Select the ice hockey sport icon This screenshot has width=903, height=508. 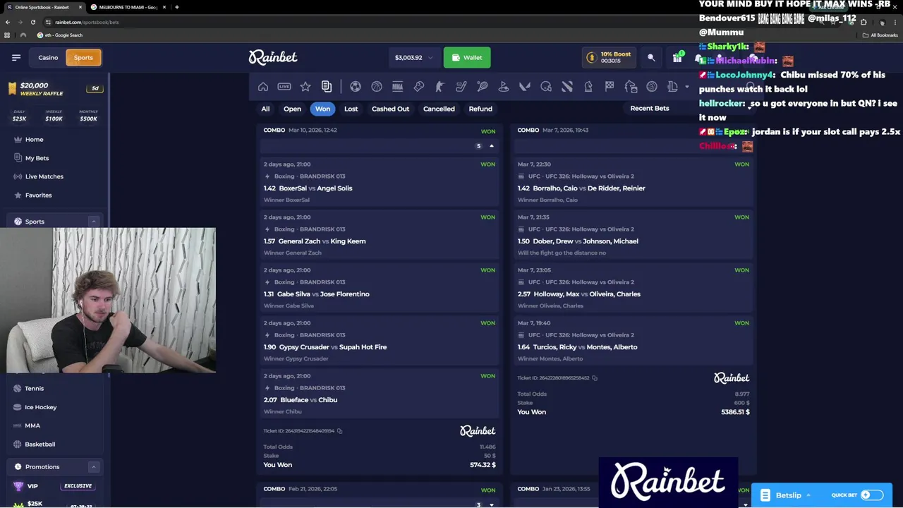[x=461, y=87]
